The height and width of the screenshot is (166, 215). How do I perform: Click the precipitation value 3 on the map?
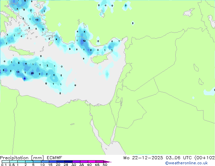(x=125, y=6)
